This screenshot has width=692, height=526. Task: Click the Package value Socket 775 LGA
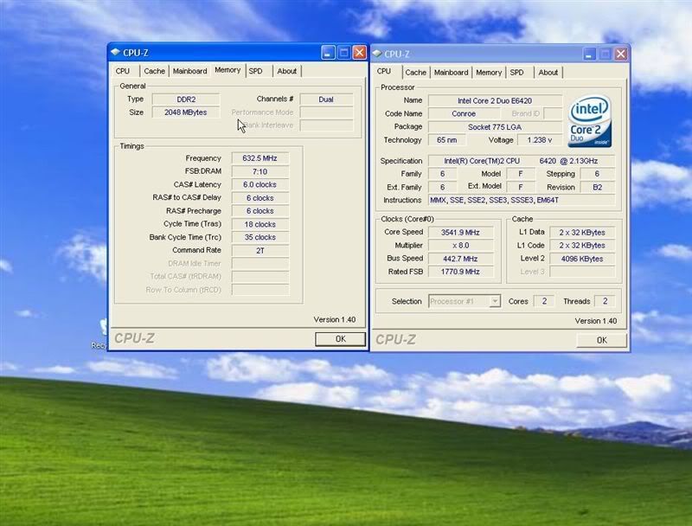click(495, 126)
